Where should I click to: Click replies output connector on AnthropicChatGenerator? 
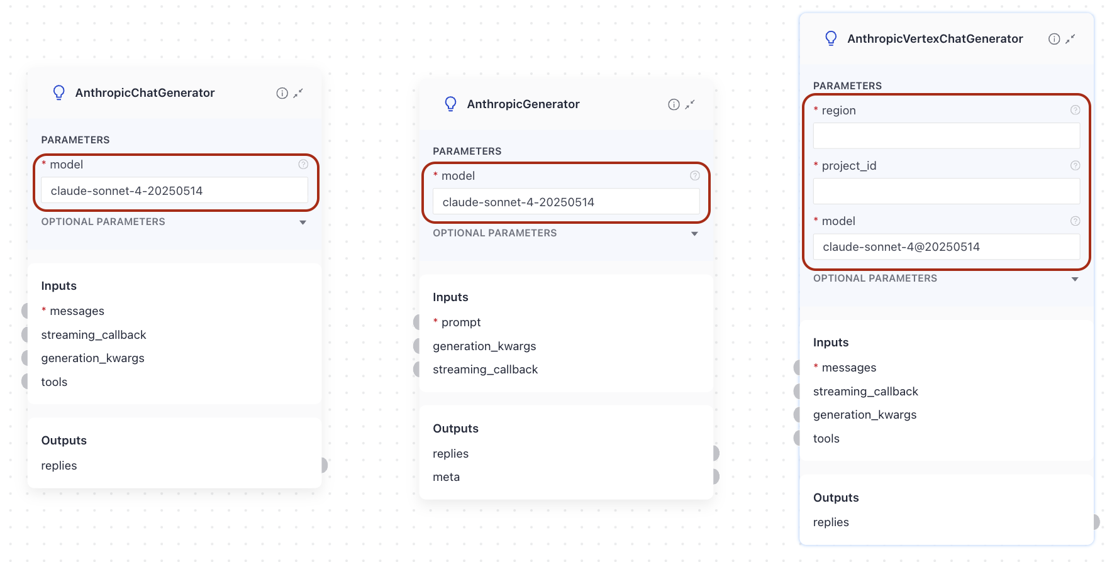[x=325, y=465]
